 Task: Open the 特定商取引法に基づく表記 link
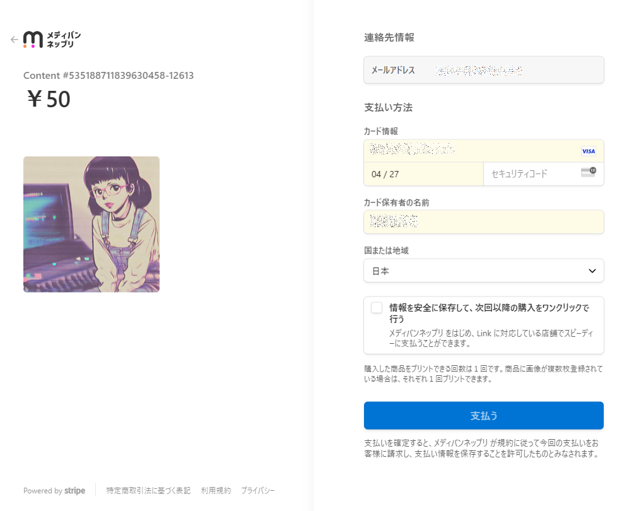point(148,491)
